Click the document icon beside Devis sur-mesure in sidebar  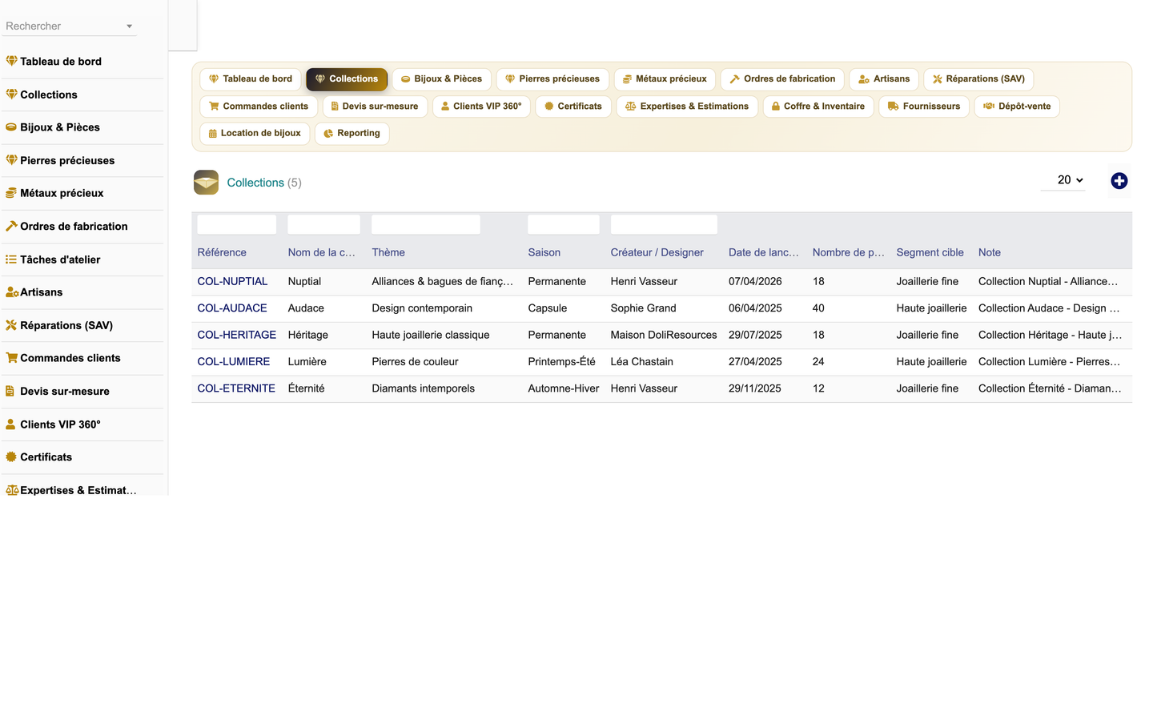(x=10, y=391)
